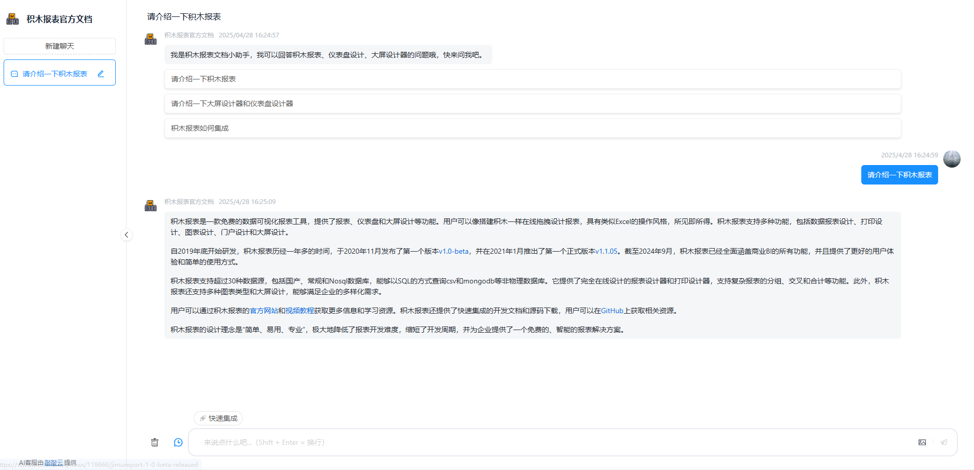
Task: Open the GitHub link
Action: (612, 311)
